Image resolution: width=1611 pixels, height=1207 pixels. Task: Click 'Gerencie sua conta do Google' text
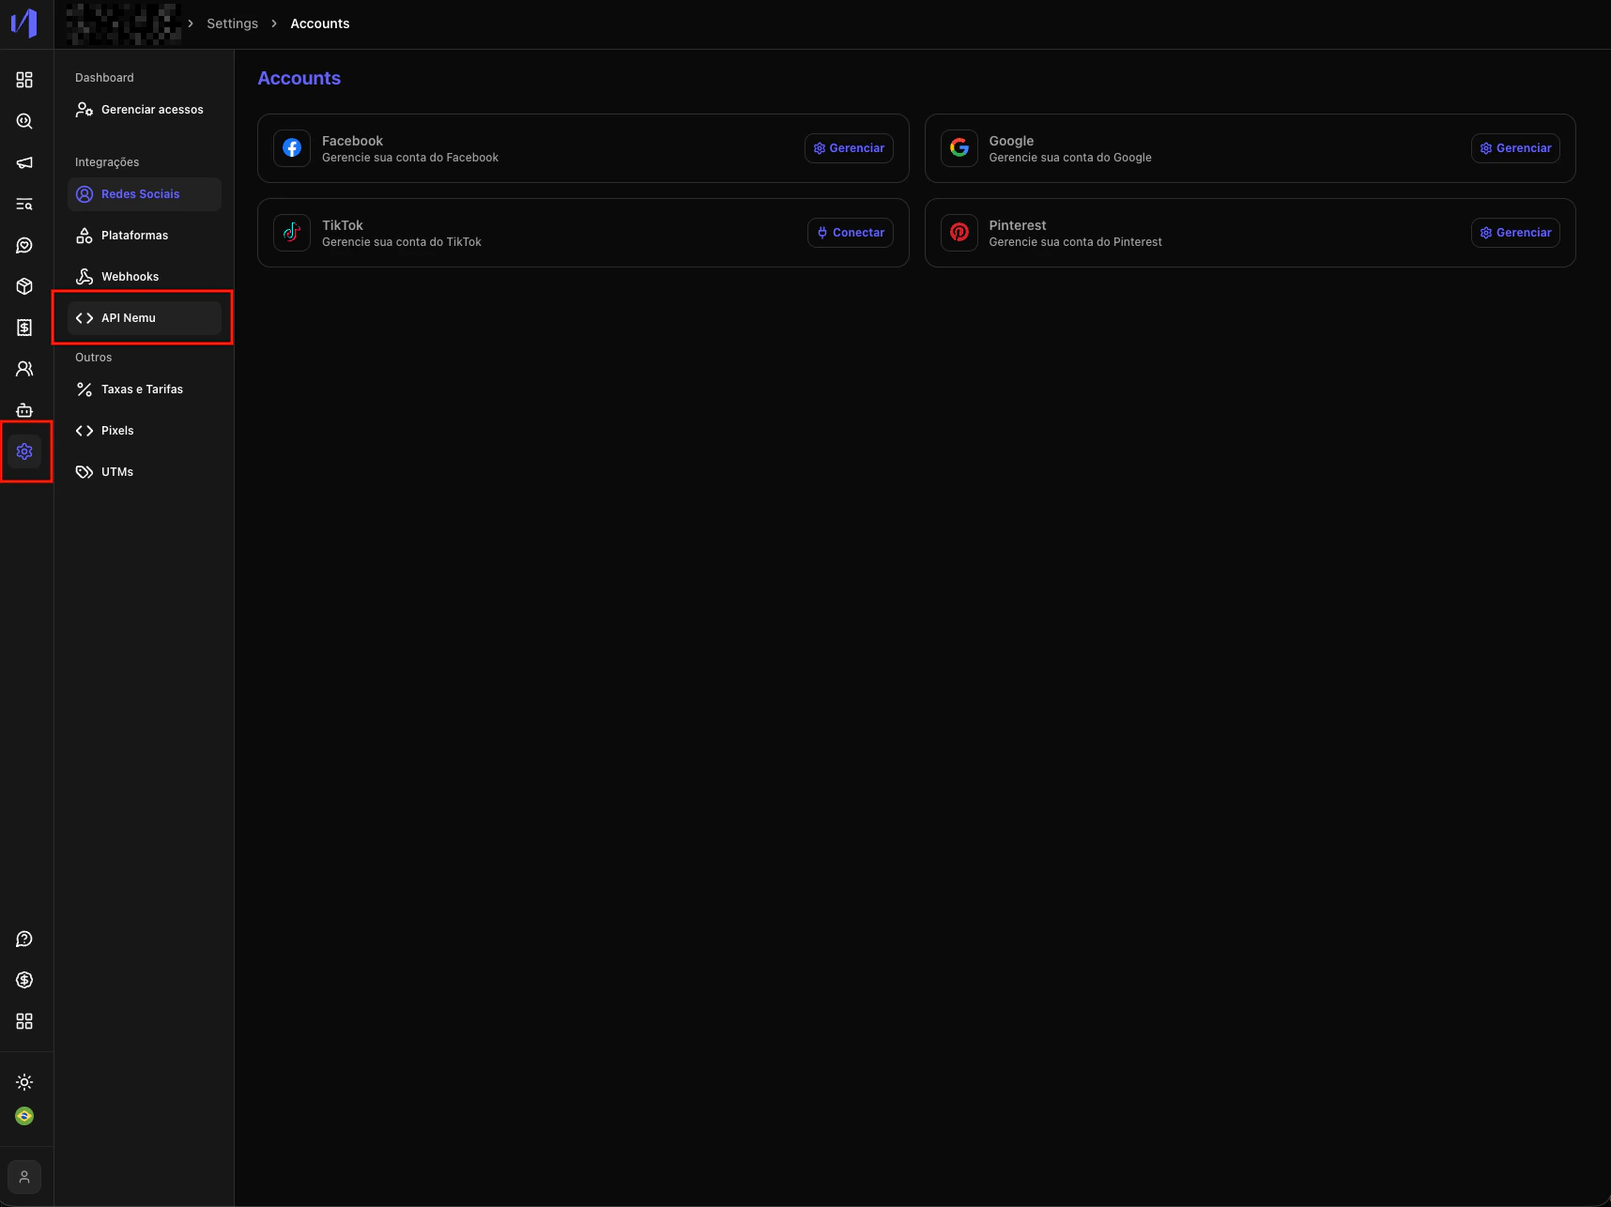click(x=1070, y=158)
